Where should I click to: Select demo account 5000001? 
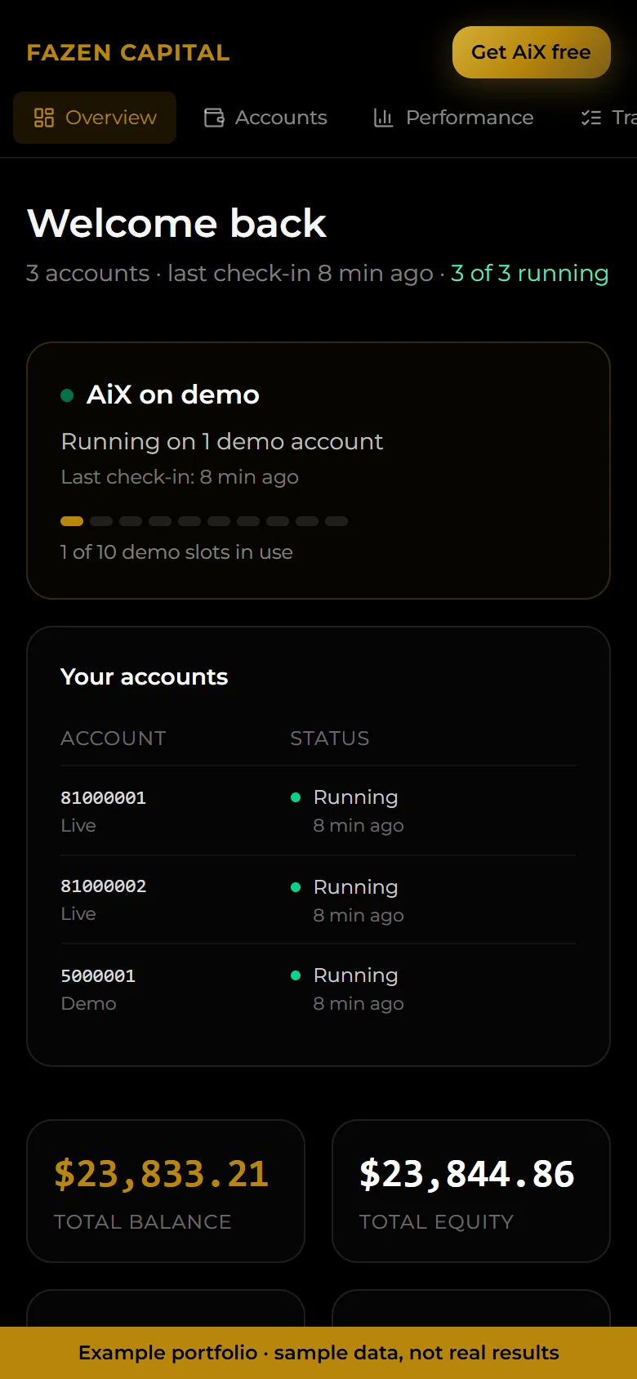(98, 975)
